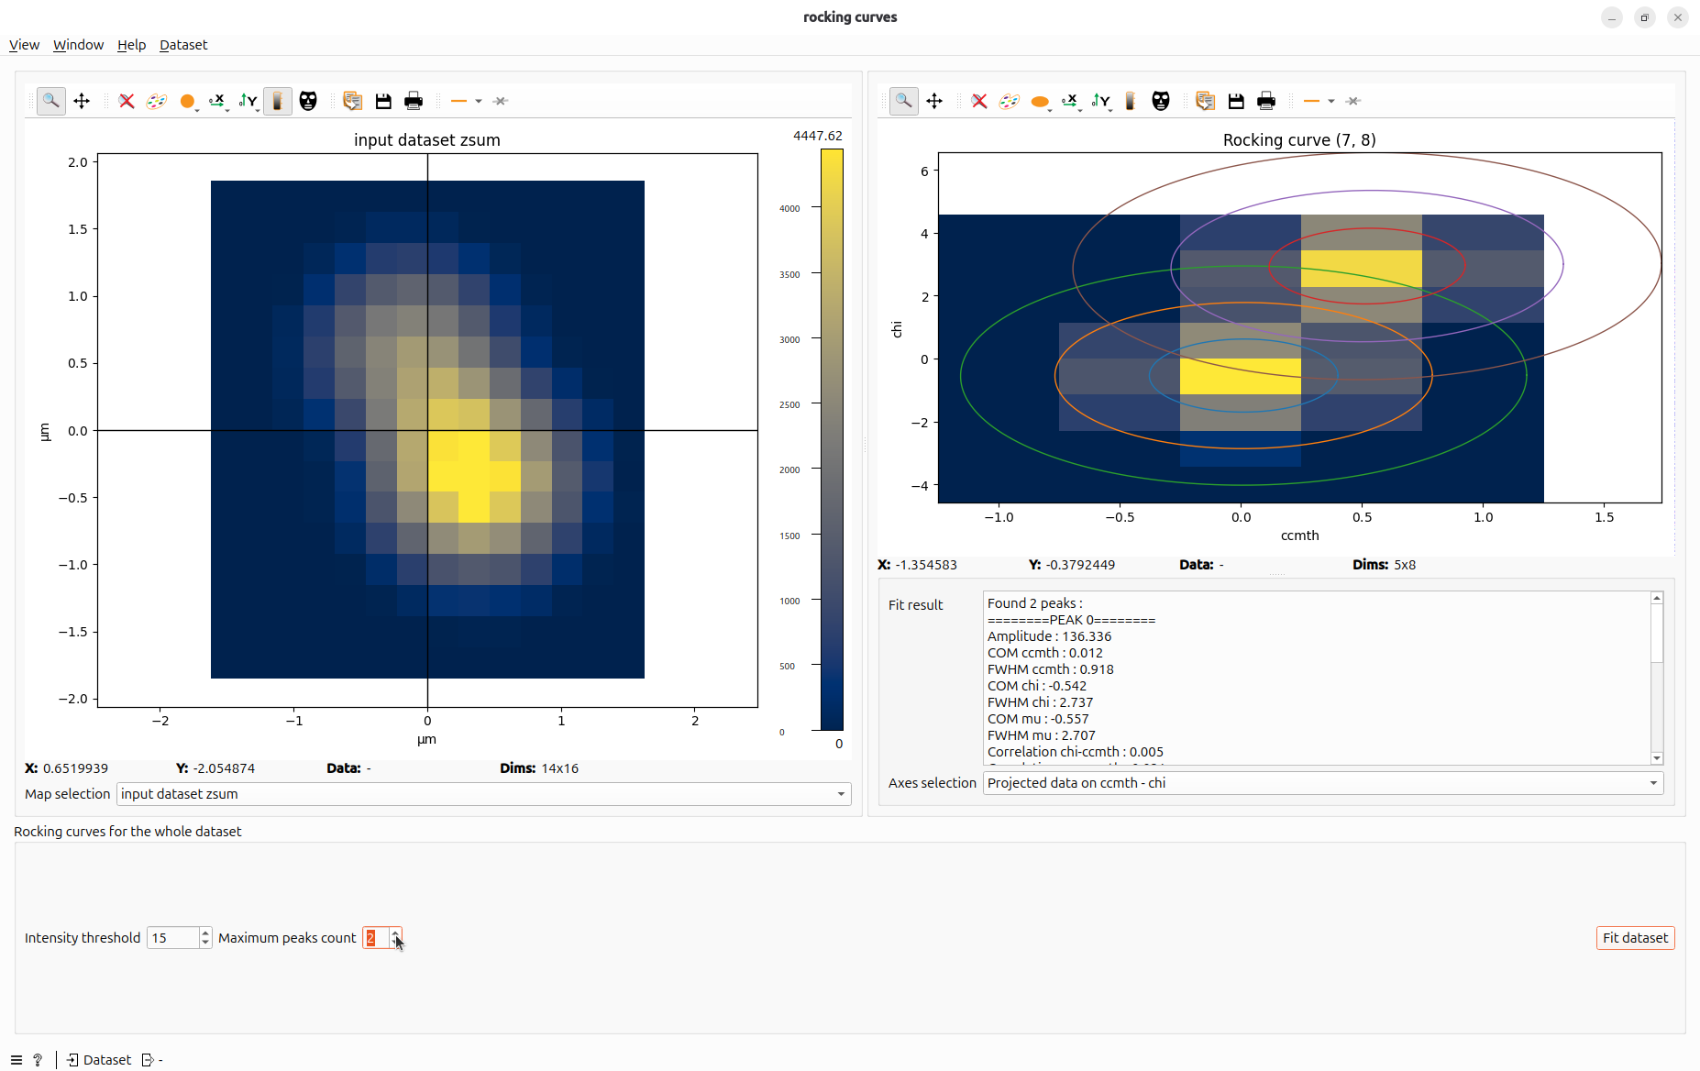Viewport: 1700px width, 1071px height.
Task: Save the Rocking curve plot
Action: 1236,101
